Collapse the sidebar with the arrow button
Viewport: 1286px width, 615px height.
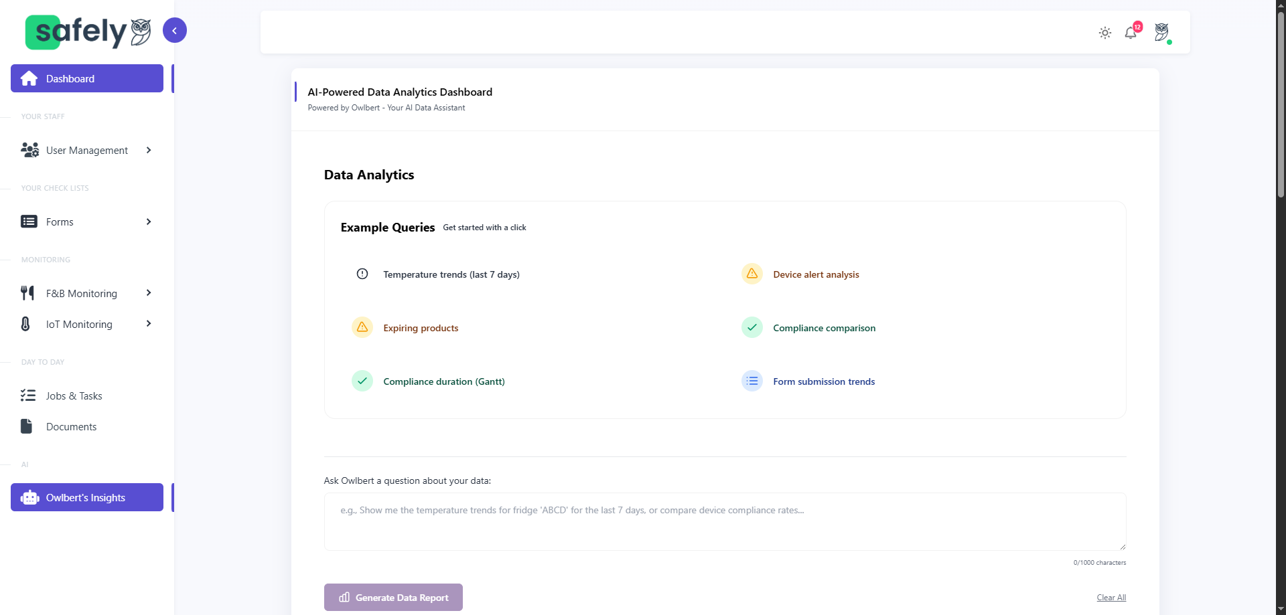pos(175,30)
